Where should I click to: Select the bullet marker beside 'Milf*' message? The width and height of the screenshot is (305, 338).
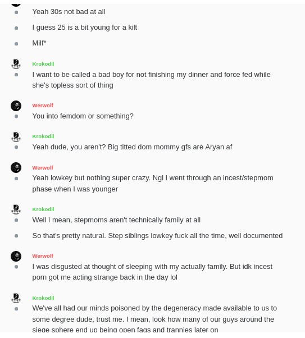16,44
